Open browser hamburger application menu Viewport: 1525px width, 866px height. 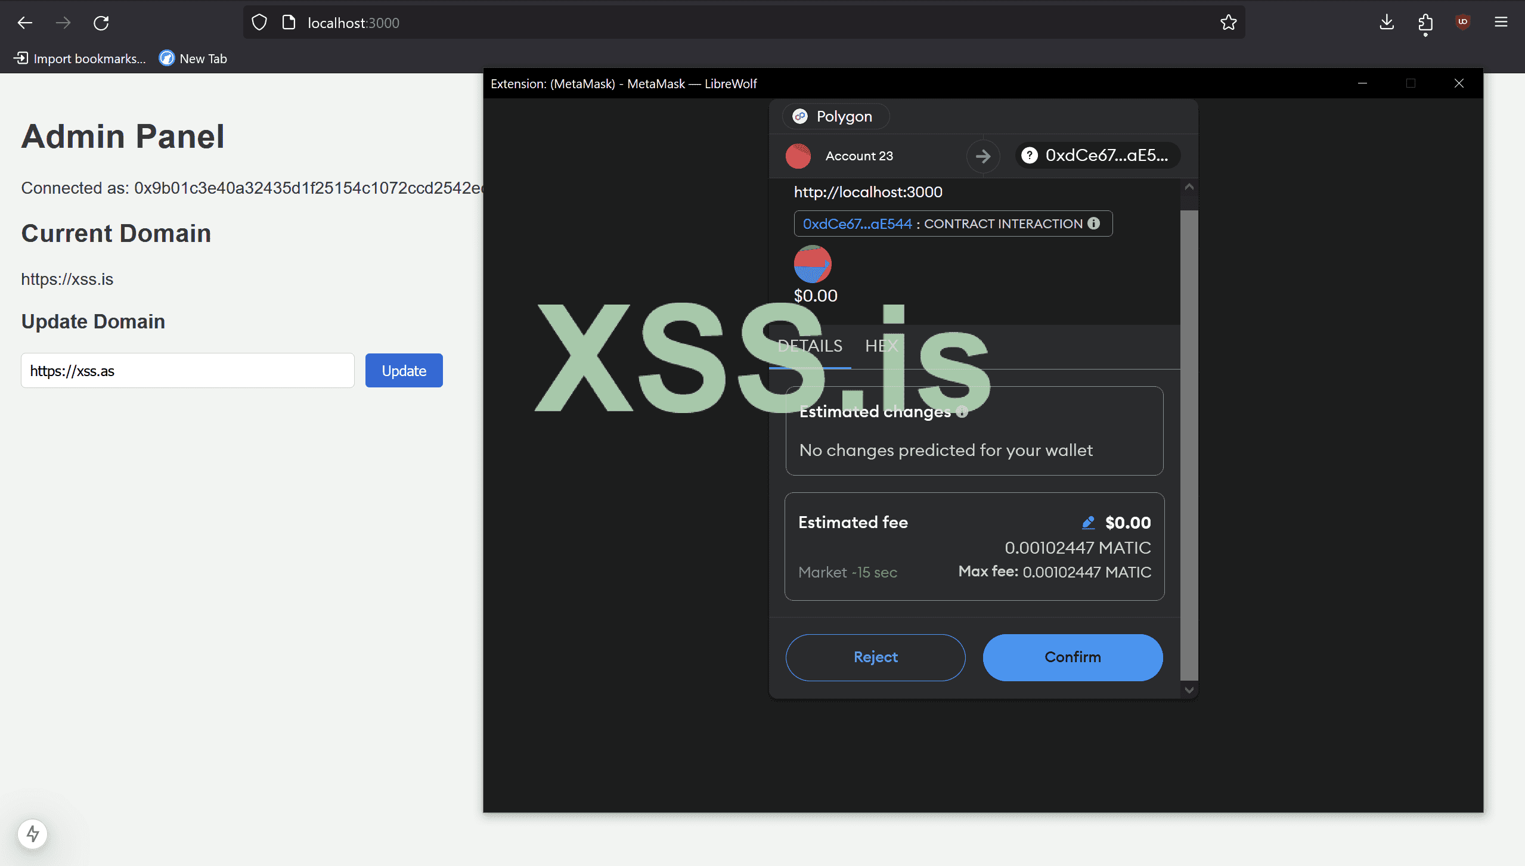pos(1501,23)
